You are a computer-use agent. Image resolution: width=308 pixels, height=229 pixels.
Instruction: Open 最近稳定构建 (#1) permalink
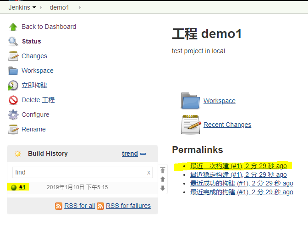click(x=238, y=174)
